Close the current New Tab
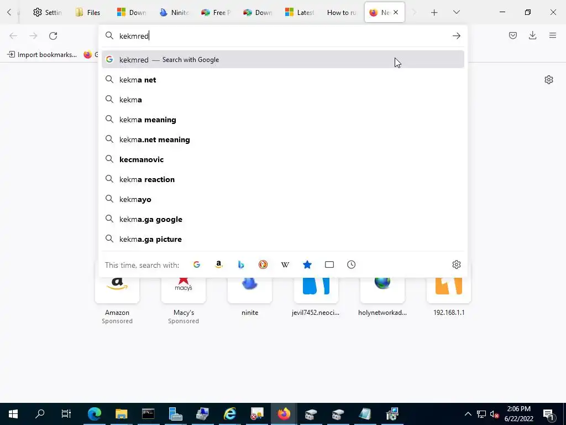 (396, 12)
